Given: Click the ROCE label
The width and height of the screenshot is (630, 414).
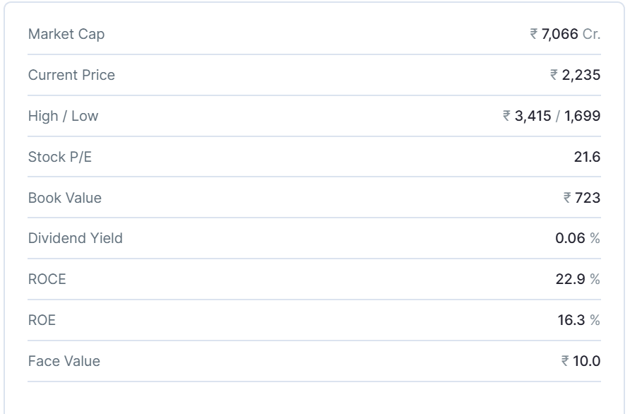Looking at the screenshot, I should (x=47, y=279).
